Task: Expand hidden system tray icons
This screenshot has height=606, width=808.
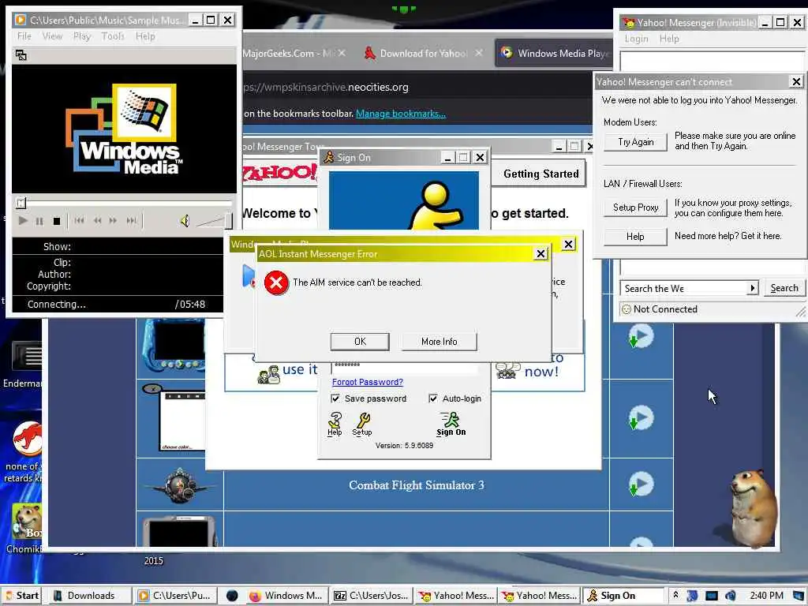Action: pos(675,595)
